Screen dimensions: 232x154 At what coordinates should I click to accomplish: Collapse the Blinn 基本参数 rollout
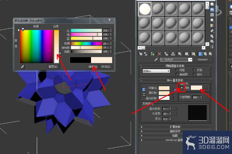[x=175, y=80]
